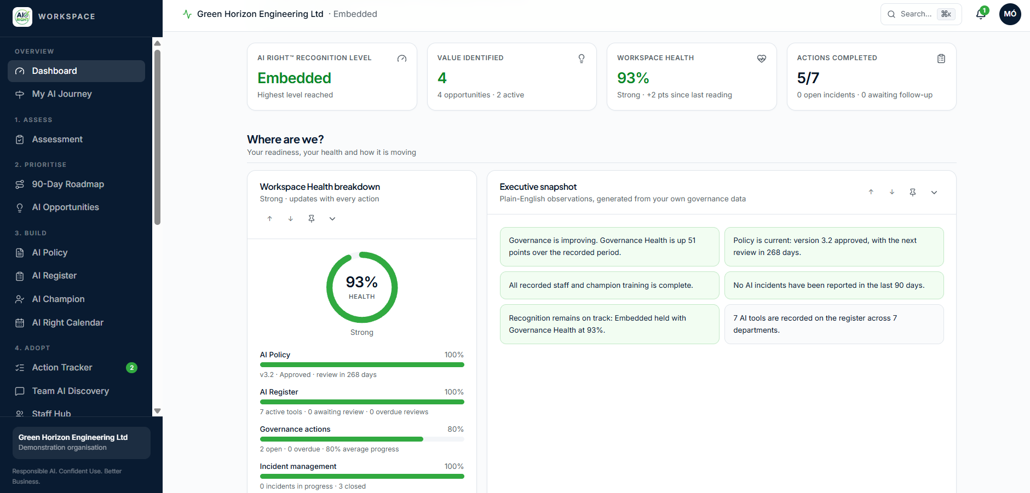Click the 93% health ring chart
This screenshot has height=493, width=1030.
point(361,287)
